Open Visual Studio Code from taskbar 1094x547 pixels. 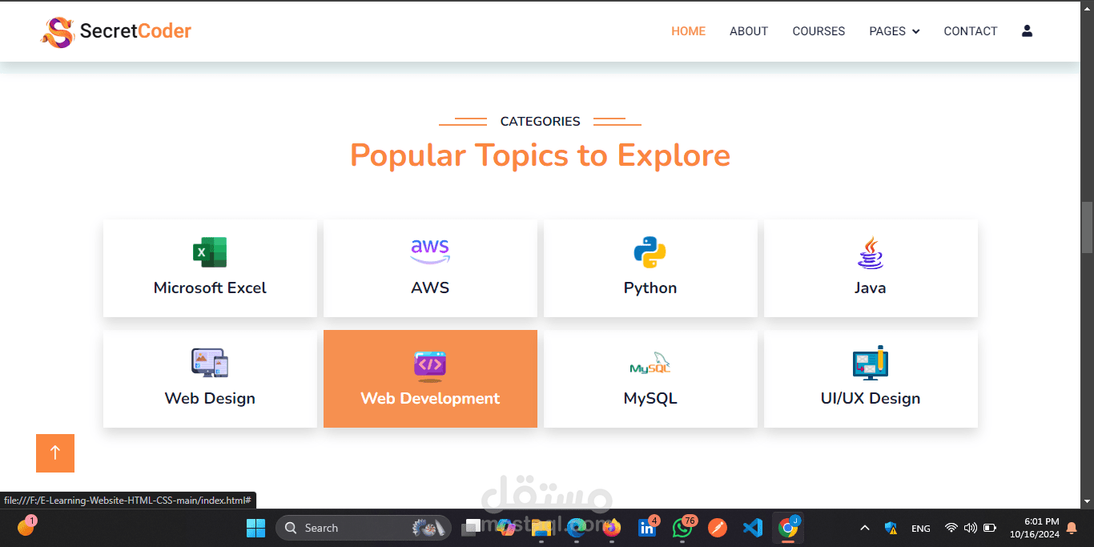752,528
